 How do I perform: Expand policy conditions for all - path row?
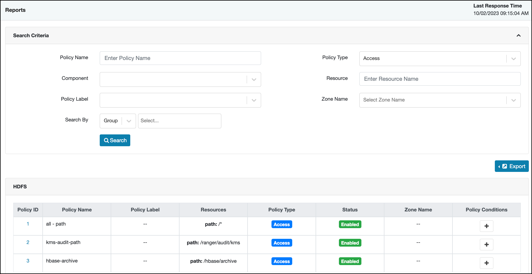(x=486, y=226)
